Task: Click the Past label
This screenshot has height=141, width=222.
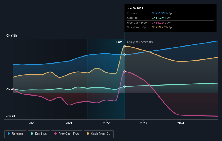Action: (x=119, y=42)
